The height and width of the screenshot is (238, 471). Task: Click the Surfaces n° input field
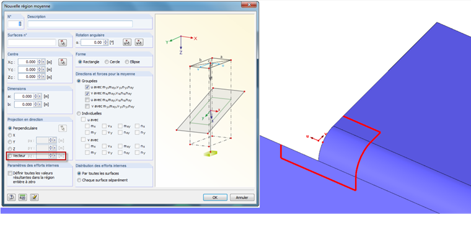click(32, 43)
